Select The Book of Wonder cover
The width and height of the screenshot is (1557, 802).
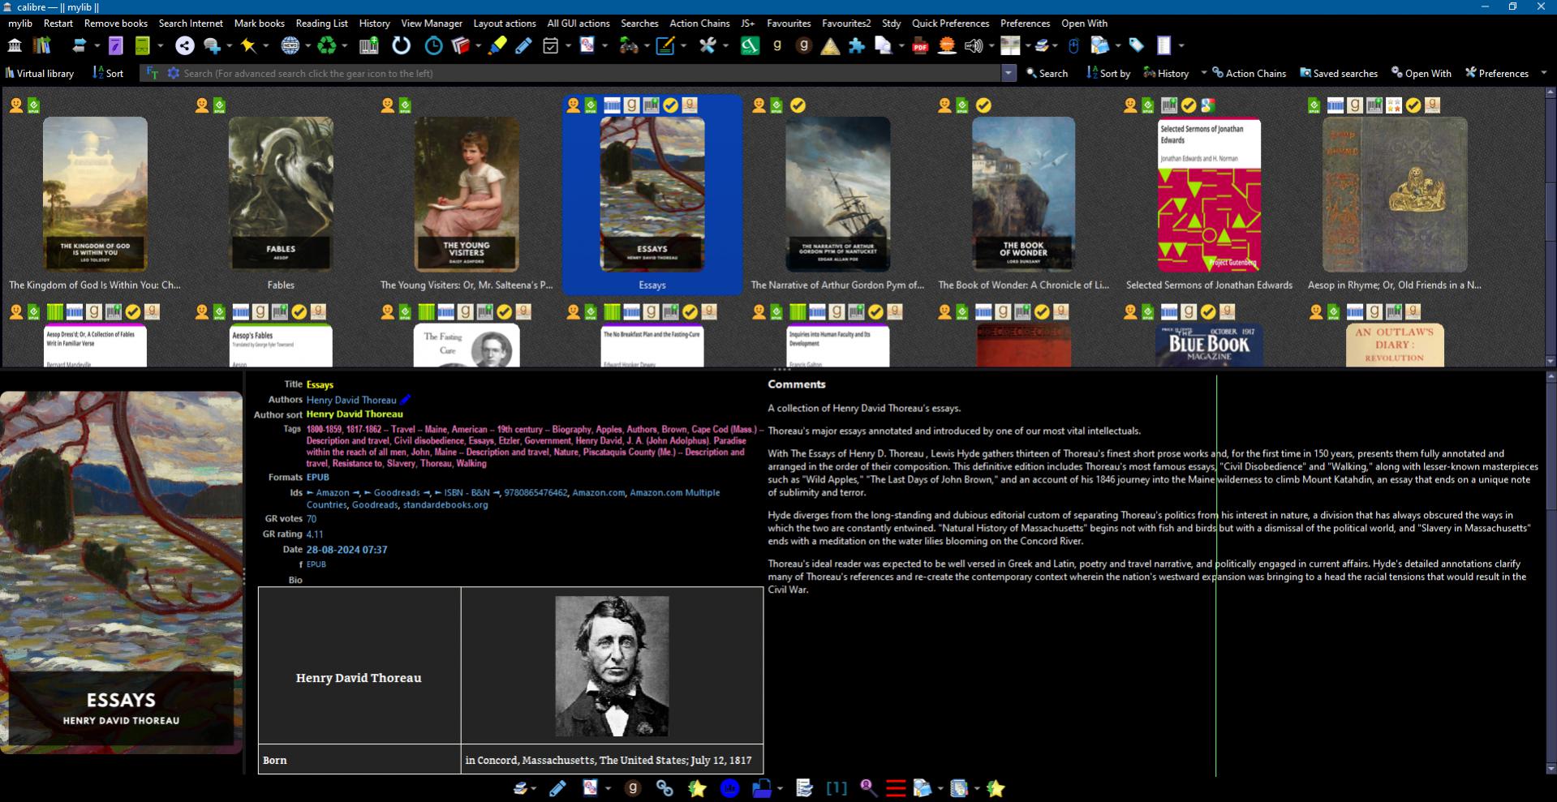click(1023, 194)
